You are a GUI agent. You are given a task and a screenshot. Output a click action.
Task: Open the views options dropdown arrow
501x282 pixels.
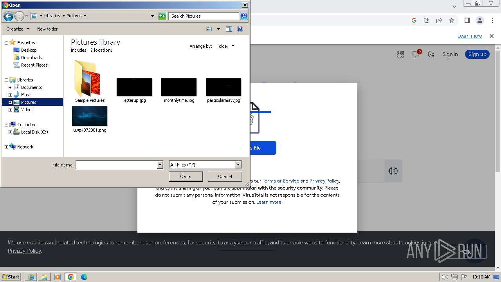218,29
